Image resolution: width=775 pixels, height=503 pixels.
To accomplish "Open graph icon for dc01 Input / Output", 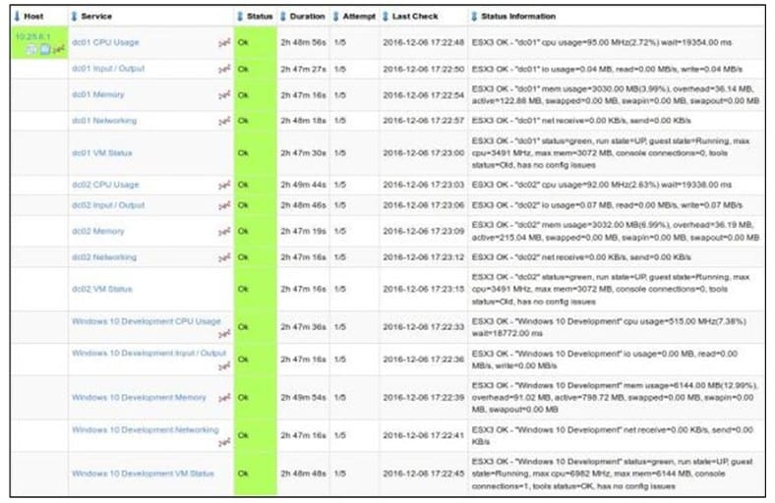I will (x=224, y=70).
